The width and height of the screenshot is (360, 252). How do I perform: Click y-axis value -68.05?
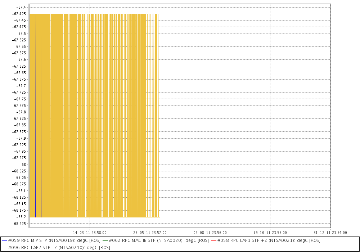20,177
